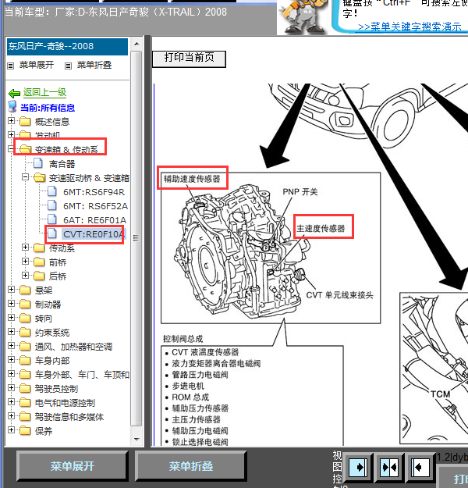Click the sidebar vertical scrollbar thumb
The width and height of the screenshot is (468, 488).
[136, 238]
